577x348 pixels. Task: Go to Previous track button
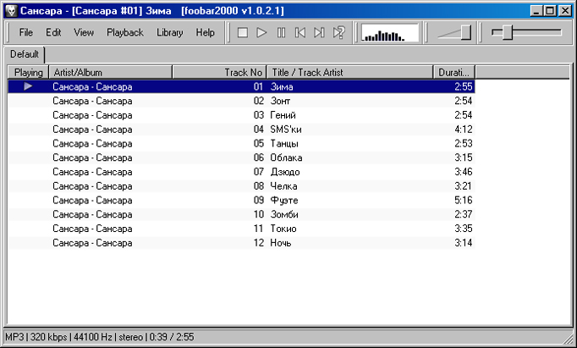[299, 33]
